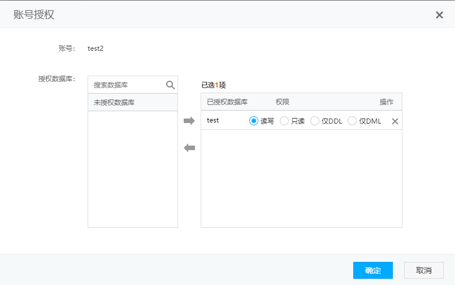
Task: Click the empty unauthorized database list area
Action: tap(132, 169)
